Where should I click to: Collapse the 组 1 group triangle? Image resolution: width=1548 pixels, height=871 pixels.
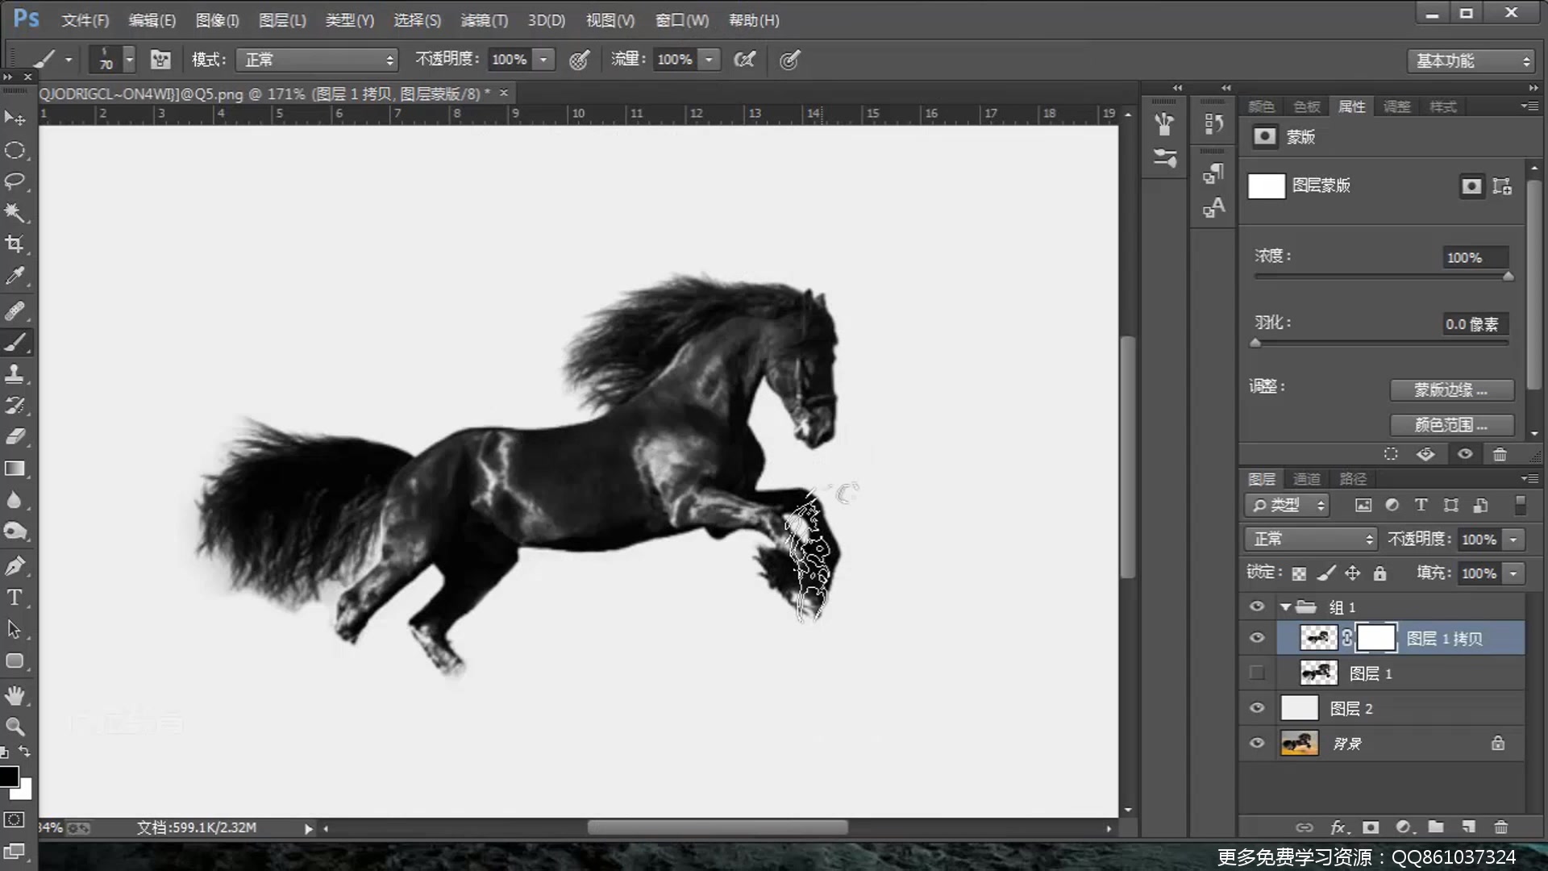(1286, 607)
